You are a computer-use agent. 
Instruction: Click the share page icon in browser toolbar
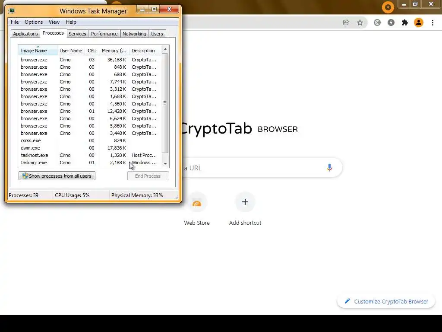[346, 22]
